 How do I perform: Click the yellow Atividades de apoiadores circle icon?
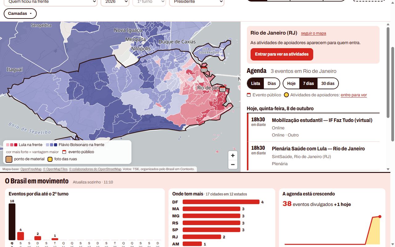click(x=286, y=95)
